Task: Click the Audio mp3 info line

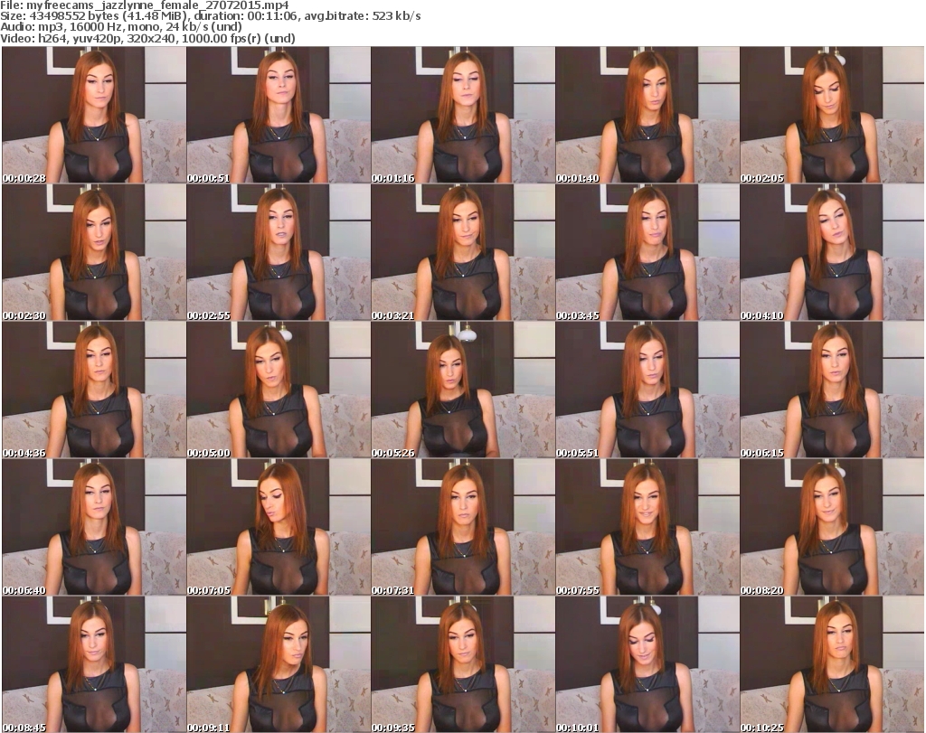Action: 121,27
